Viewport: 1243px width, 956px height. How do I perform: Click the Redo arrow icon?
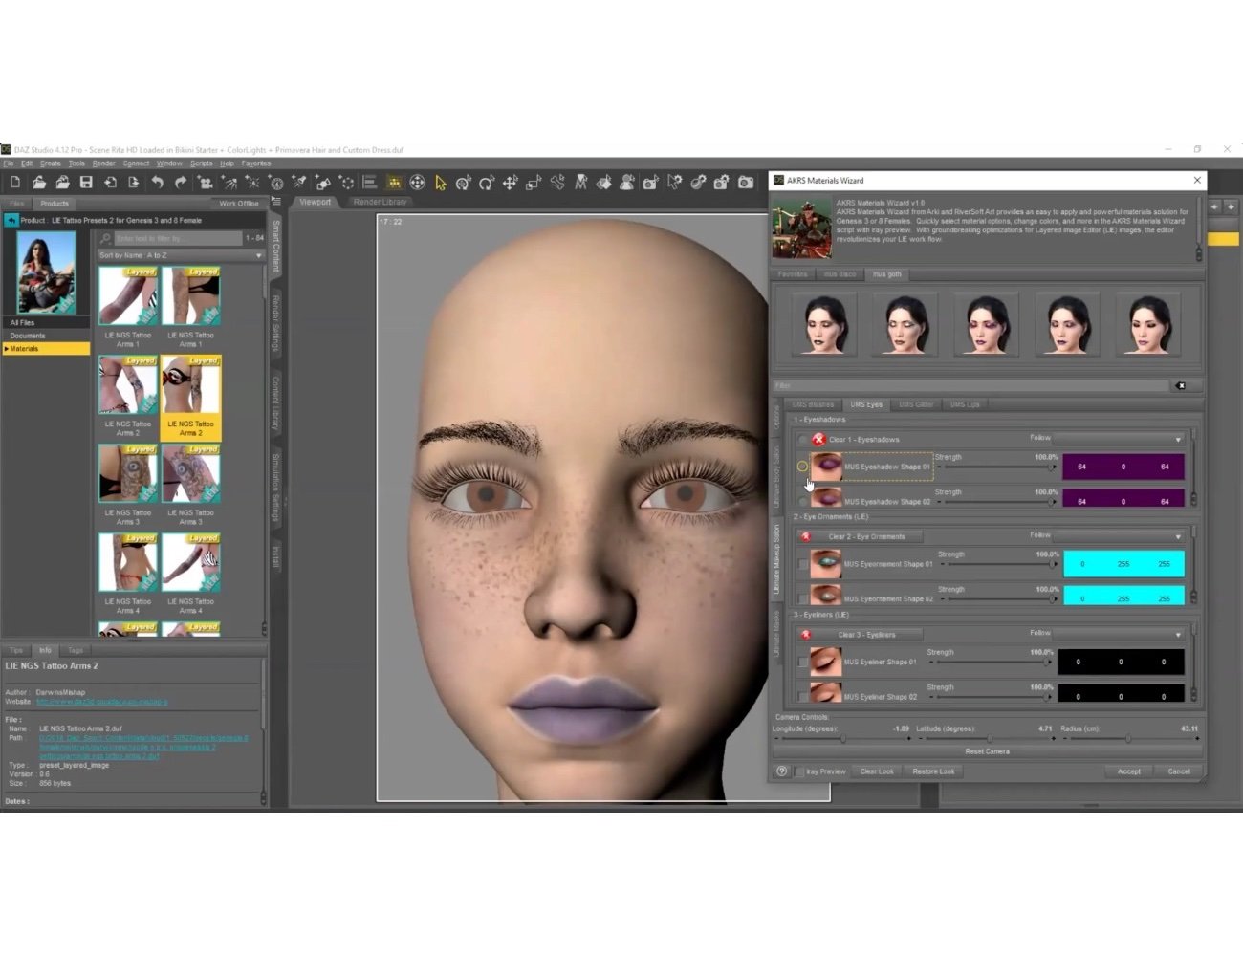click(179, 183)
